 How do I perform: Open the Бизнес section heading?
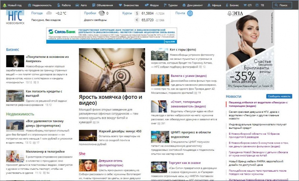[12, 49]
